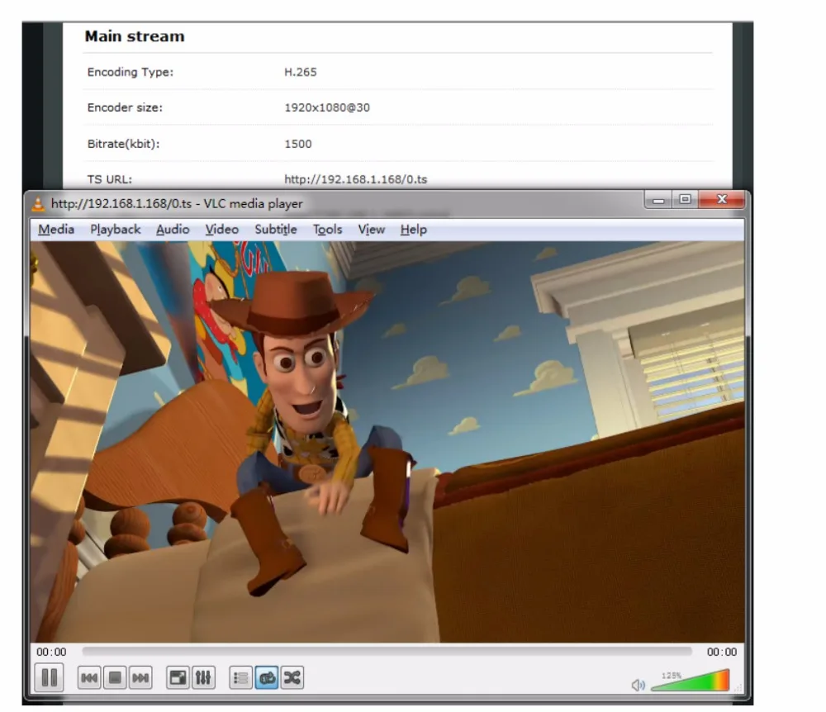The width and height of the screenshot is (826, 712).
Task: Click the VLC window title text
Action: tap(177, 204)
